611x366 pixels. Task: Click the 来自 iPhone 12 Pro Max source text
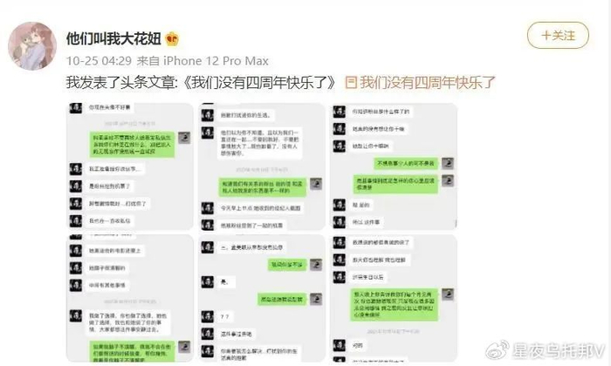pos(203,61)
